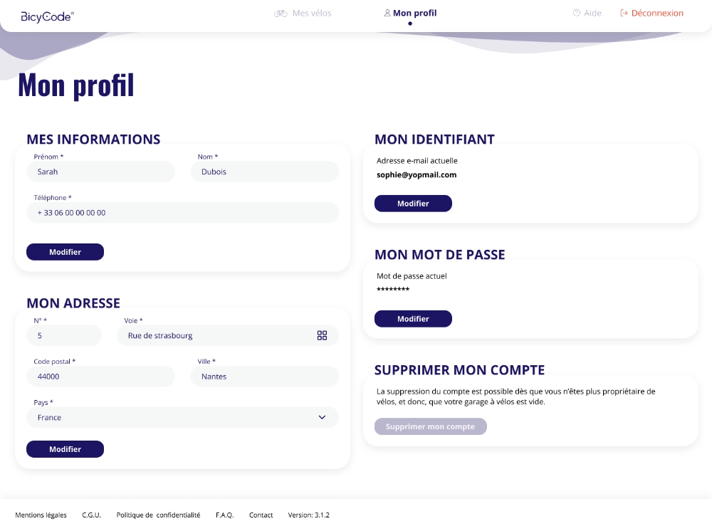Click the Supprimer mon compte button
712x531 pixels.
[x=430, y=426]
